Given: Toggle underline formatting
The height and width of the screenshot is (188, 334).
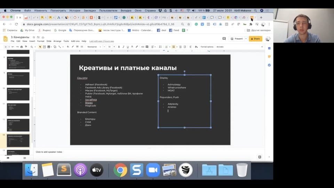Looking at the screenshot, I should pos(128,47).
